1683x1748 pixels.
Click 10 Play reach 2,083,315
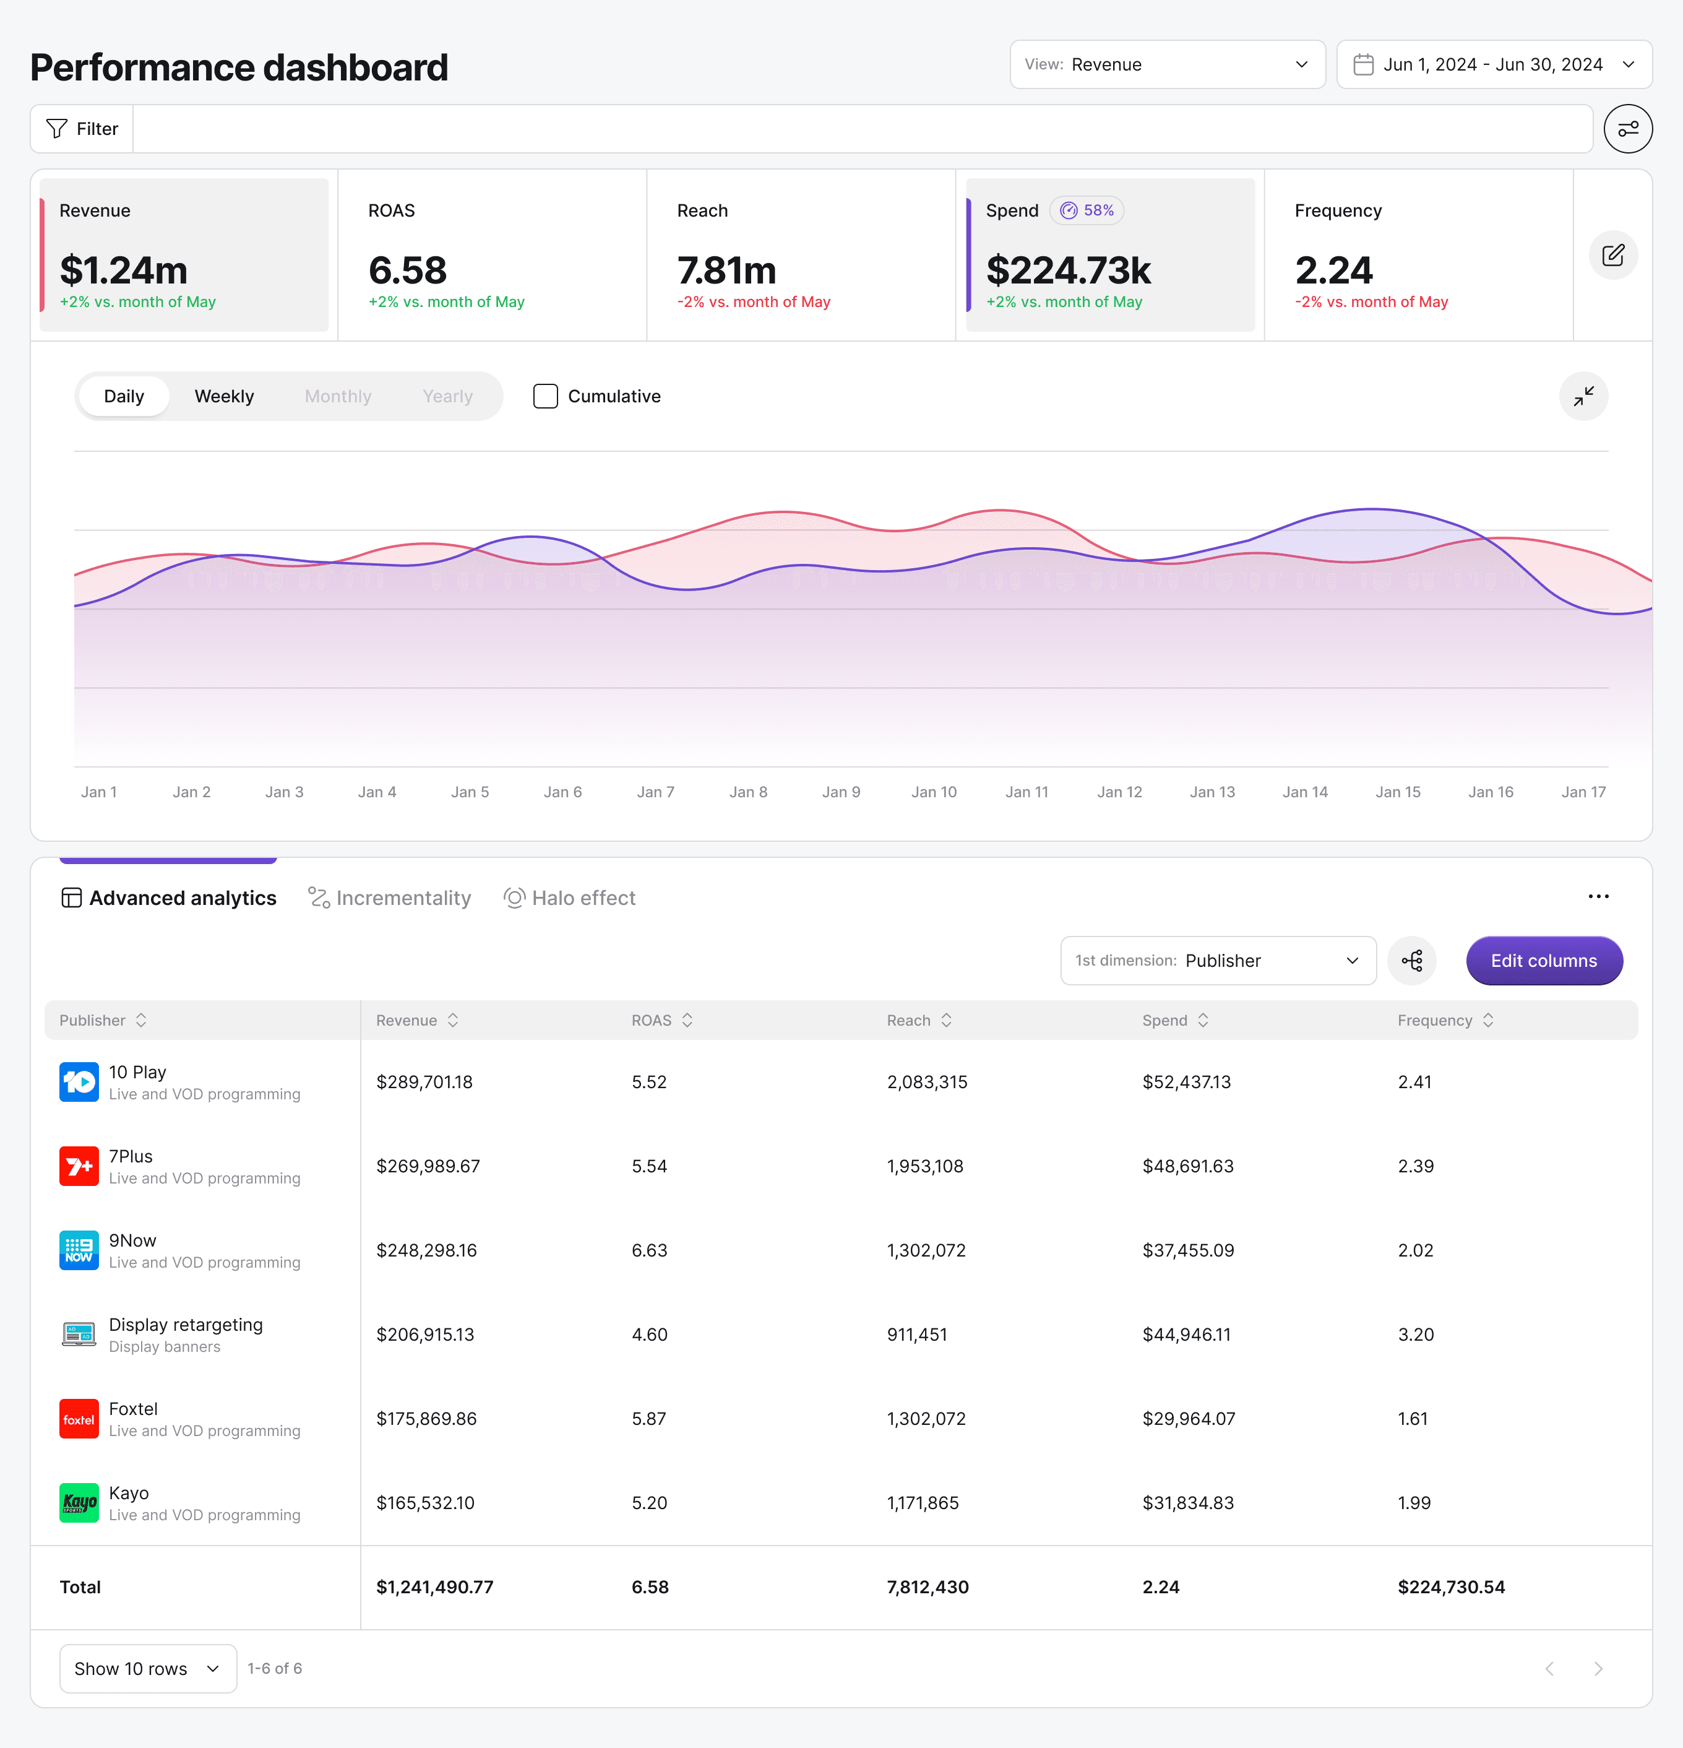point(927,1082)
